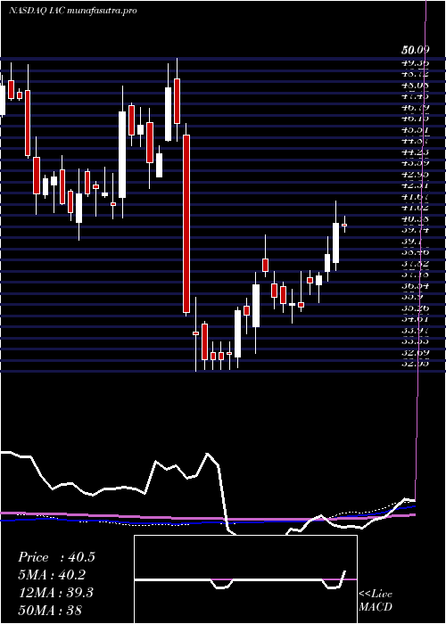Image resolution: width=446 pixels, height=624 pixels.
Task: Click the axis label 36.54
Action: pyautogui.click(x=415, y=285)
